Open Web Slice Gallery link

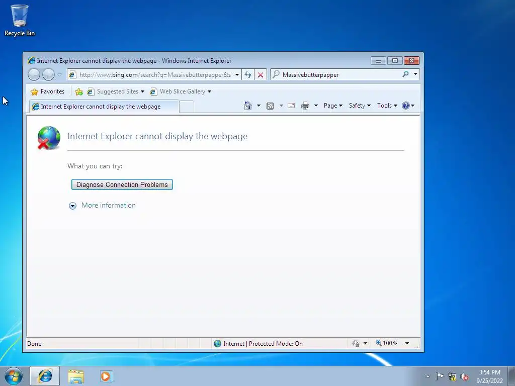pos(178,91)
